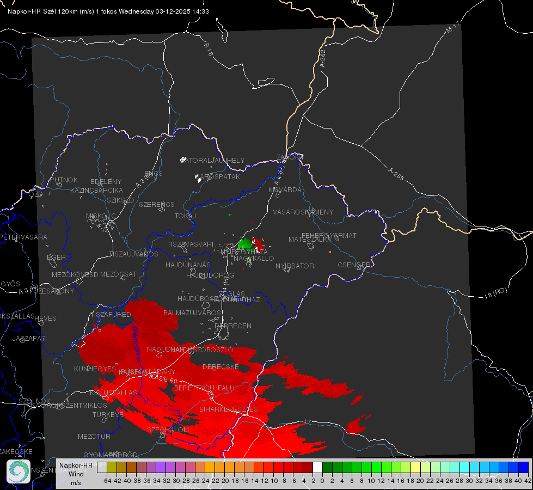Screen dimensions: 533x490
Task: Pick the cyan swatch between 28 and 30
Action: coord(465,467)
